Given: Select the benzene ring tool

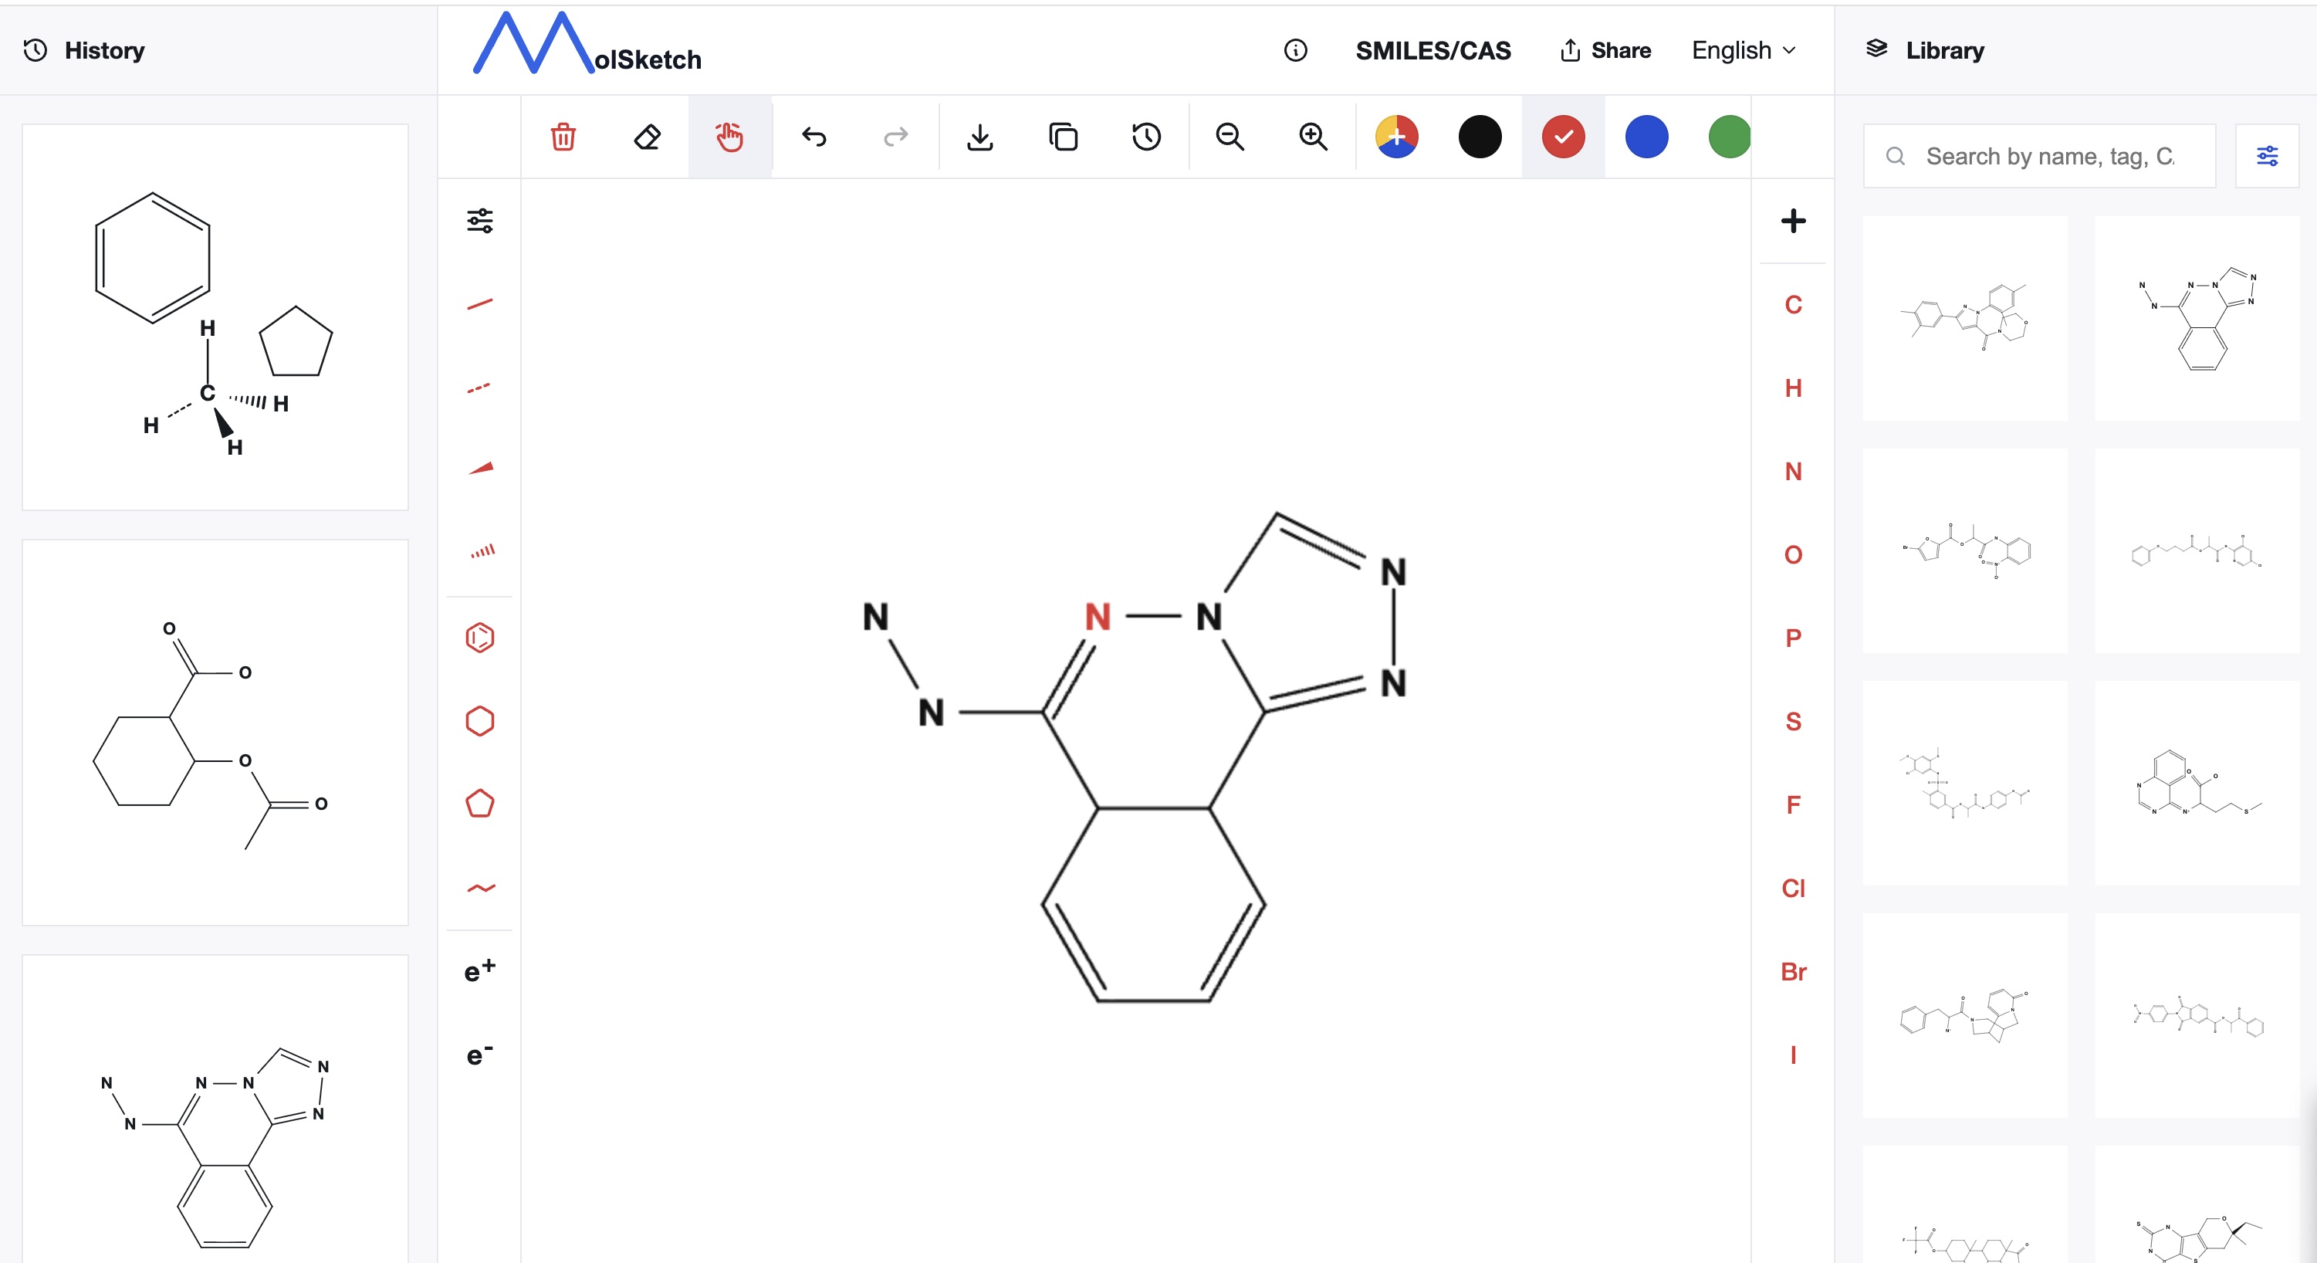Looking at the screenshot, I should coord(479,637).
